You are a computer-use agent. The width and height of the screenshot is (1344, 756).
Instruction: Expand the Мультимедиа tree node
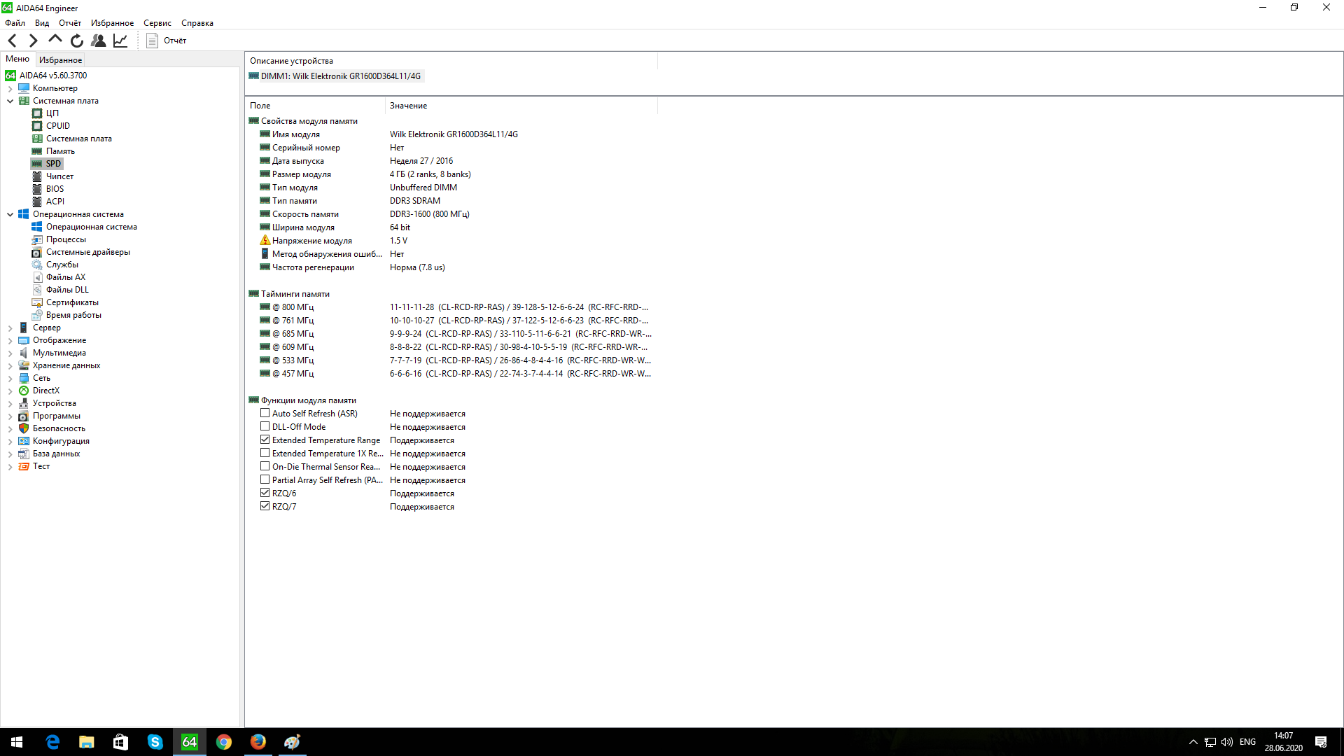[x=10, y=353]
